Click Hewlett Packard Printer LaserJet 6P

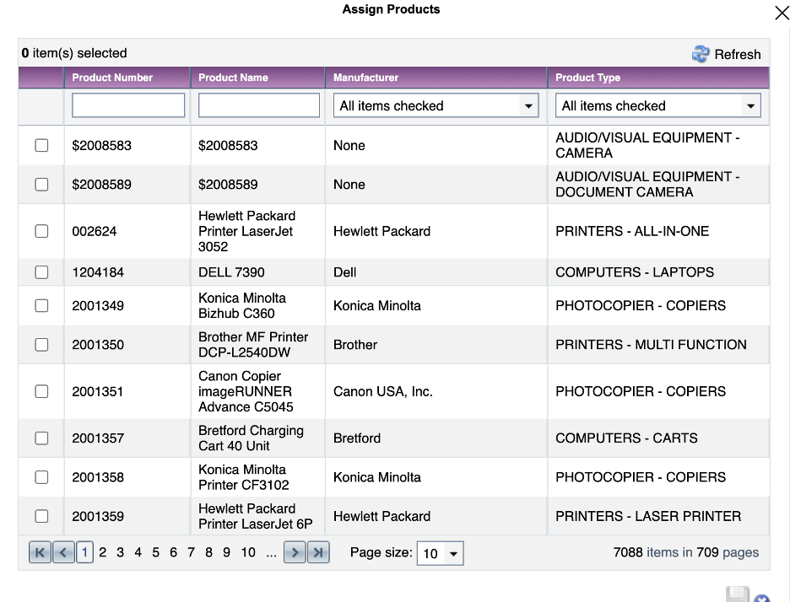click(x=256, y=517)
